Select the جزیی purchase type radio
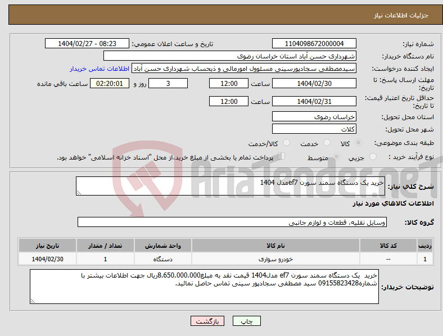 coord(373,157)
